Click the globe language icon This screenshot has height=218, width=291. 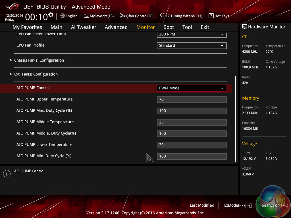pyautogui.click(x=62, y=16)
